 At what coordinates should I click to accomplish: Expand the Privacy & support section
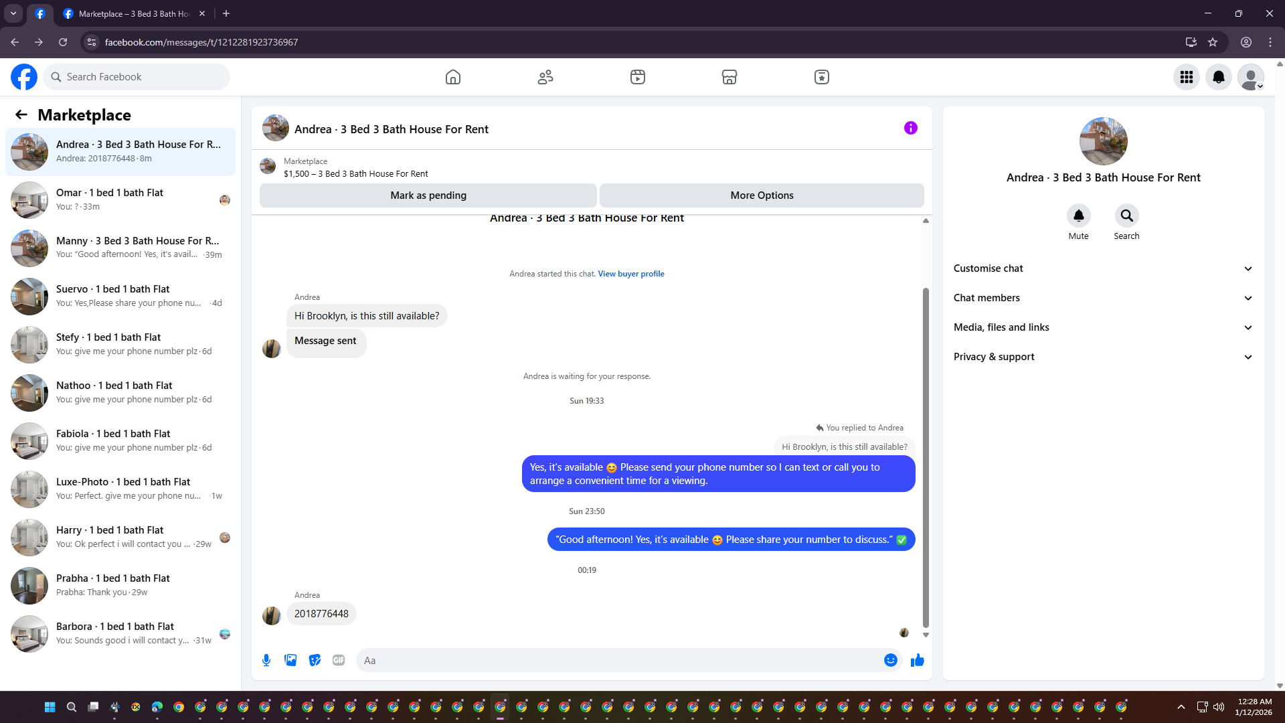click(1104, 357)
